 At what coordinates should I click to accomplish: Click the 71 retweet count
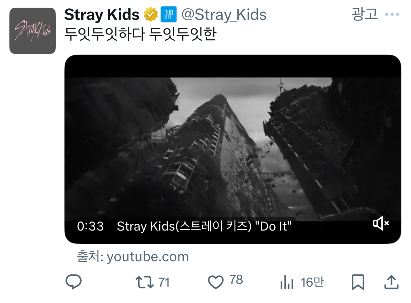(164, 282)
